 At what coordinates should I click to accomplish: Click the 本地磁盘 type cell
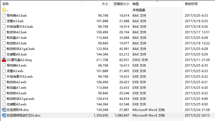click(139, 10)
